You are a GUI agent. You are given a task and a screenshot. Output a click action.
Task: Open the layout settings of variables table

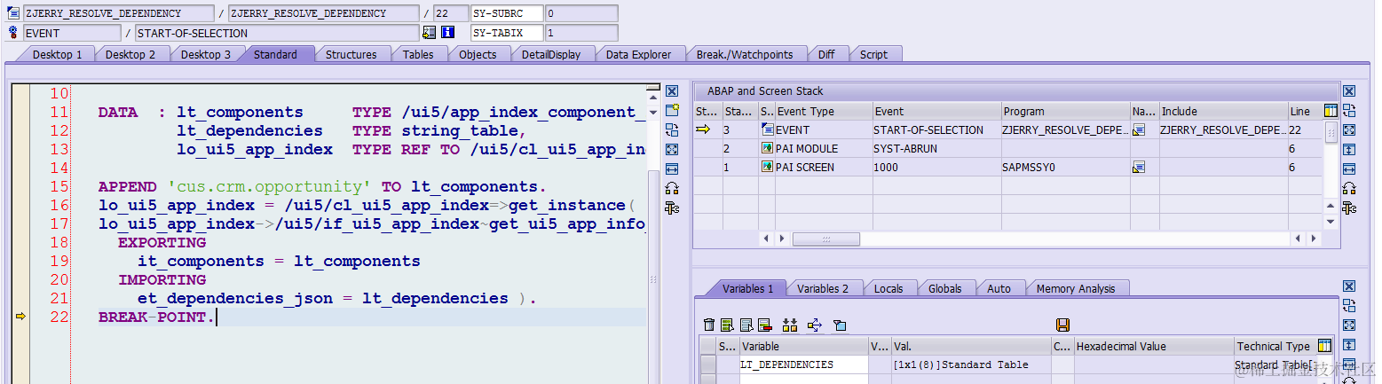[x=1325, y=346]
